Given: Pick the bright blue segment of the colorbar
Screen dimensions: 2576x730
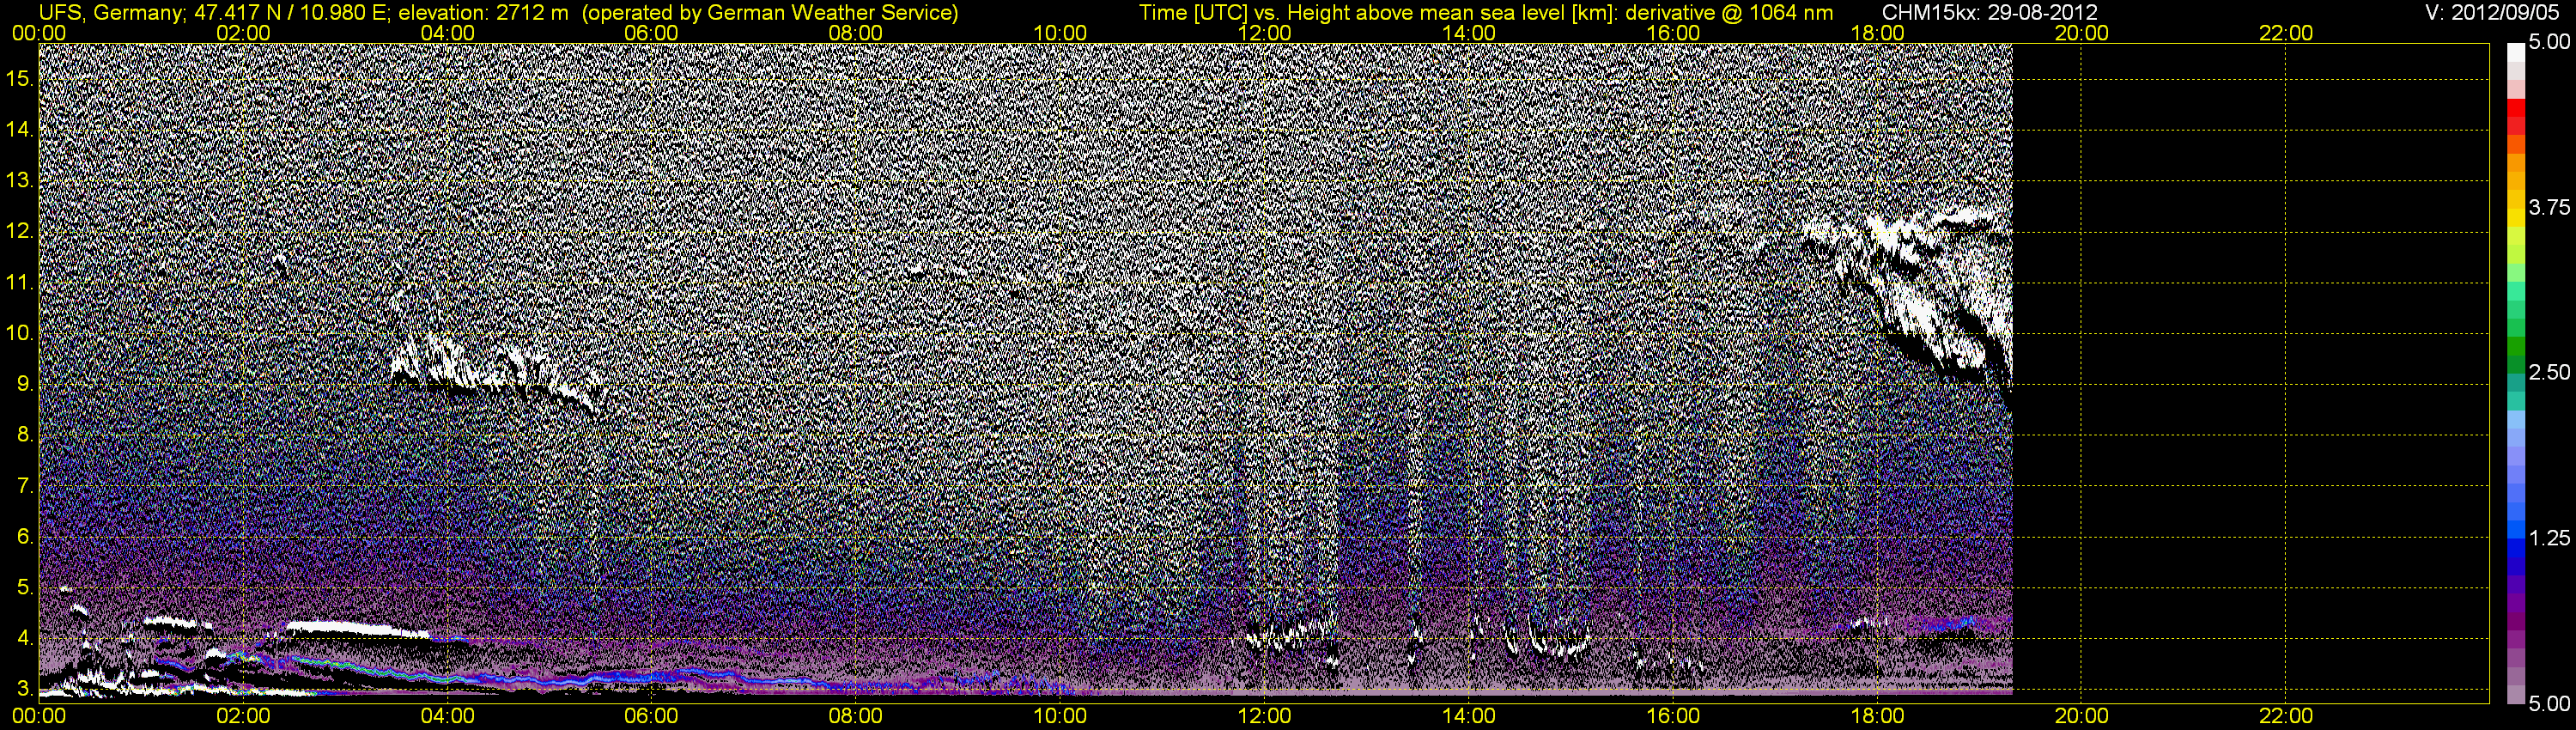Looking at the screenshot, I should coord(2516,530).
